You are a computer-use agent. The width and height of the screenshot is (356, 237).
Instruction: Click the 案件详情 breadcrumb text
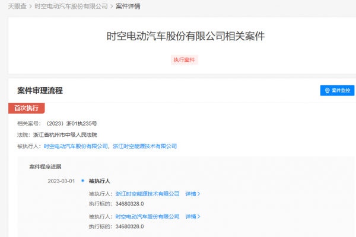[x=128, y=7]
